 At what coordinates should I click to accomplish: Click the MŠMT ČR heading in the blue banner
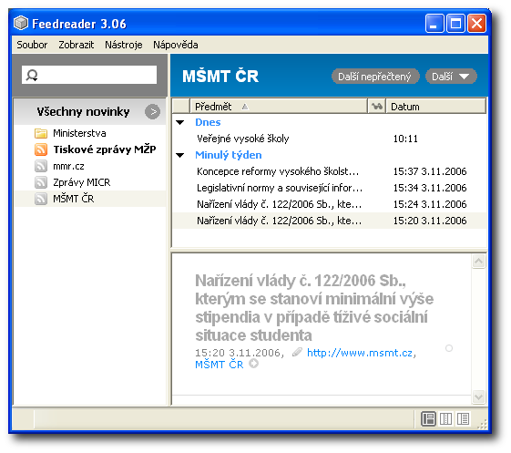tap(220, 77)
